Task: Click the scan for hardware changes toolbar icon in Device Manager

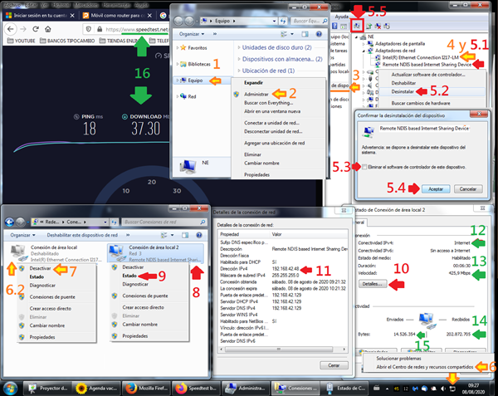Action: (x=357, y=26)
